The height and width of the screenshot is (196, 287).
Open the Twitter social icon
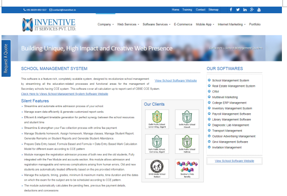[238, 10]
